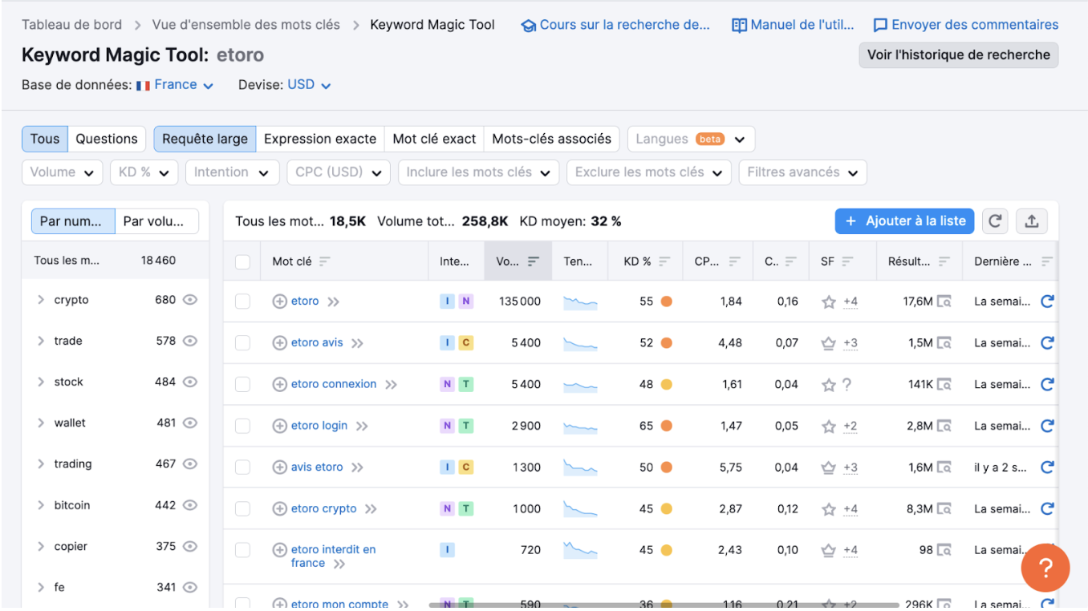Change the Devise USD currency
Viewport: 1088px width, 611px height.
(309, 85)
